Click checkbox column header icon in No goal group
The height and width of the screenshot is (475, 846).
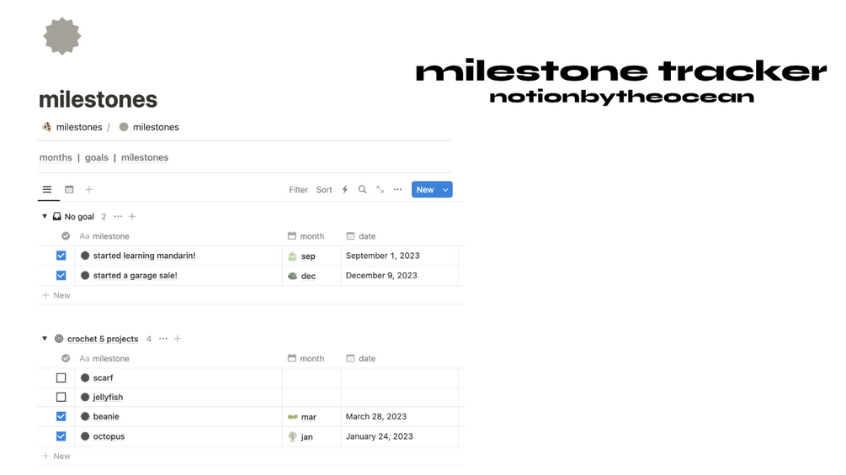66,236
